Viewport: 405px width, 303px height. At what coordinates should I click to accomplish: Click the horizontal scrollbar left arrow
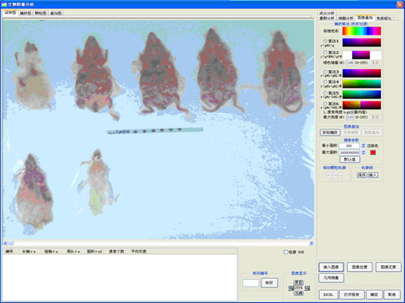pos(5,243)
